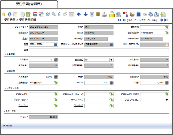Open プロジェクトタスク lookup green arrow
173x135 pixels.
(x=167, y=94)
